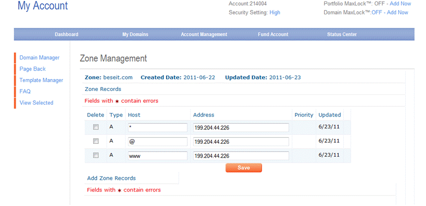Click the Page Back sidebar link

pyautogui.click(x=32, y=69)
